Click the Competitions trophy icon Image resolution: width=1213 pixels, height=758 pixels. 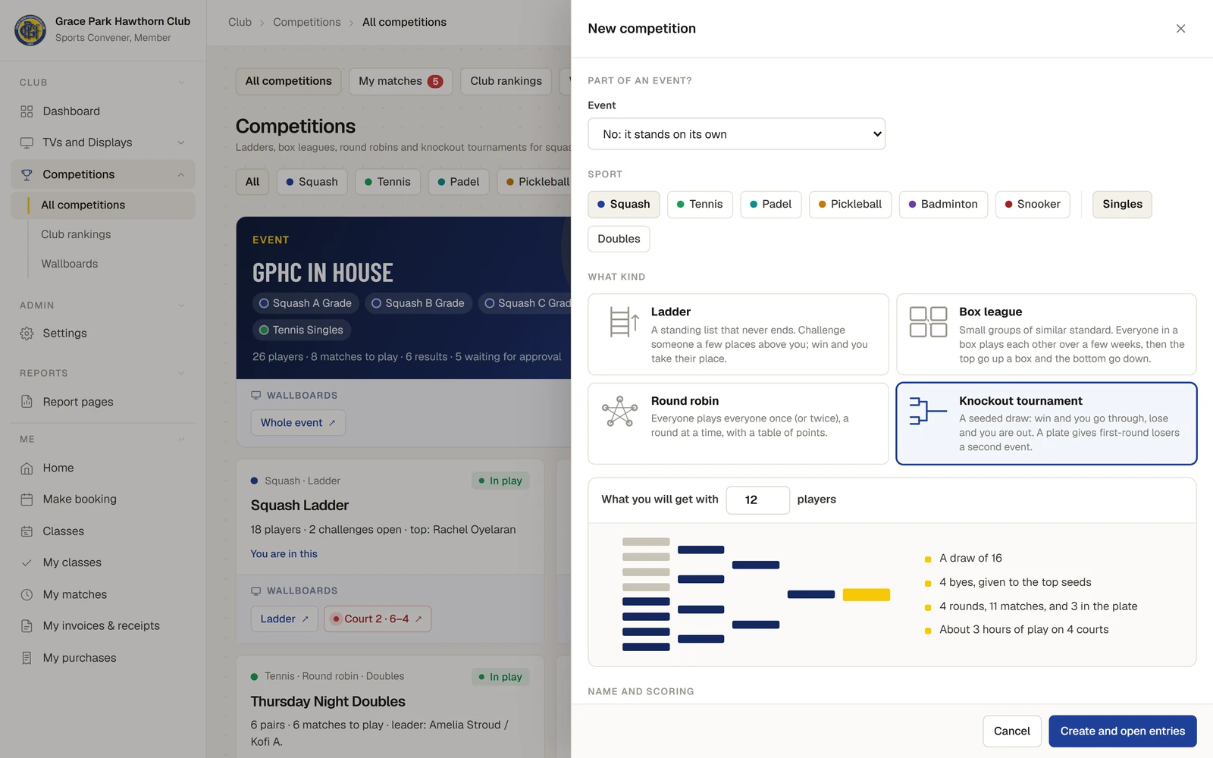[27, 174]
